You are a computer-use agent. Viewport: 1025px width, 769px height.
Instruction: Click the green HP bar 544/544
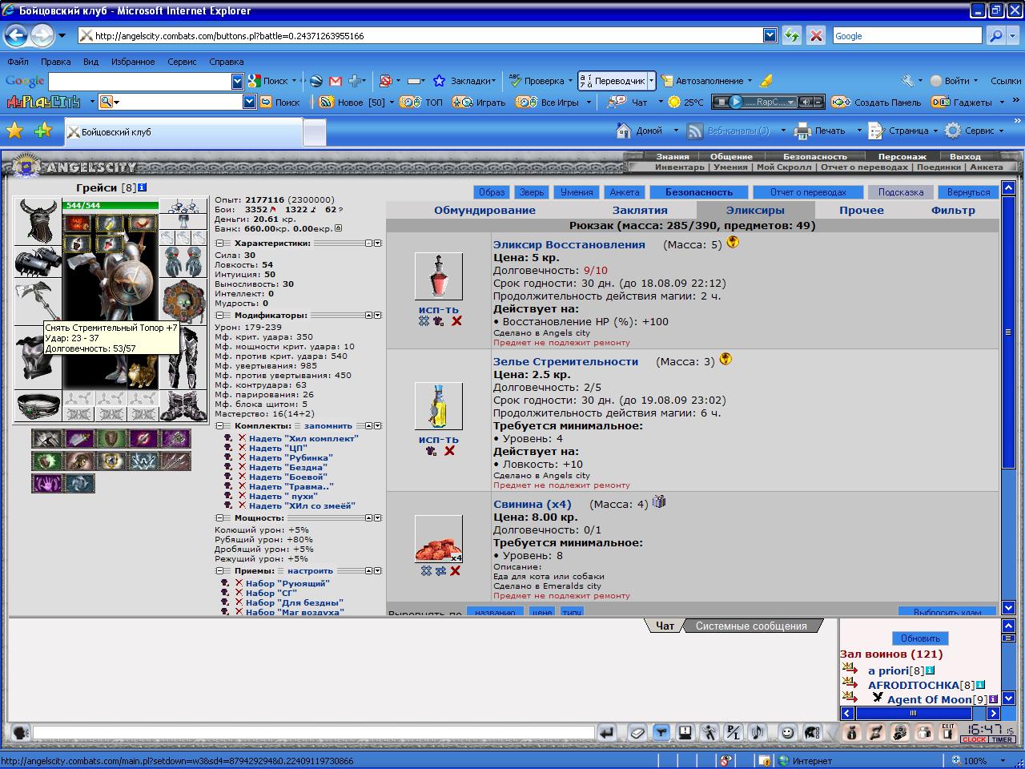111,206
